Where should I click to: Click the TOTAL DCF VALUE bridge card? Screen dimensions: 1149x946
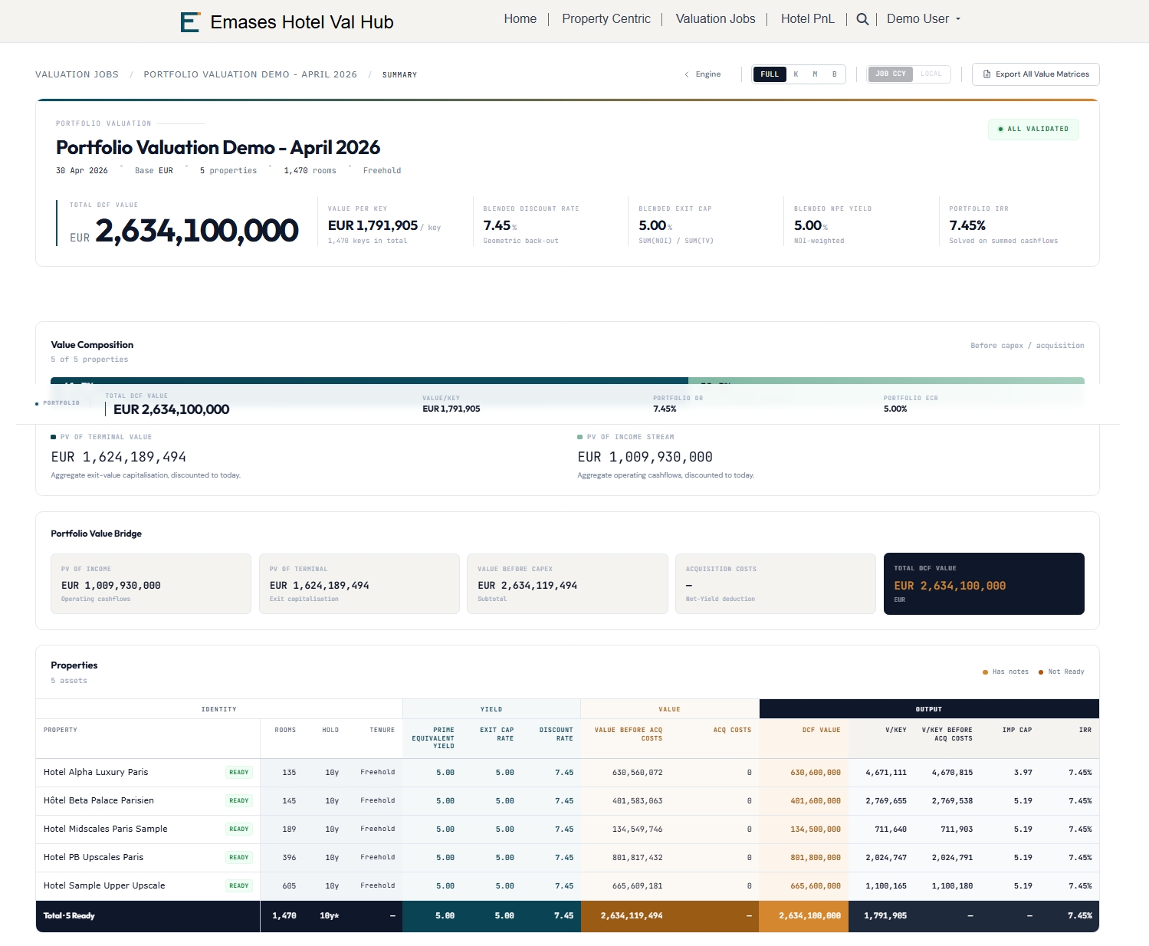click(984, 584)
